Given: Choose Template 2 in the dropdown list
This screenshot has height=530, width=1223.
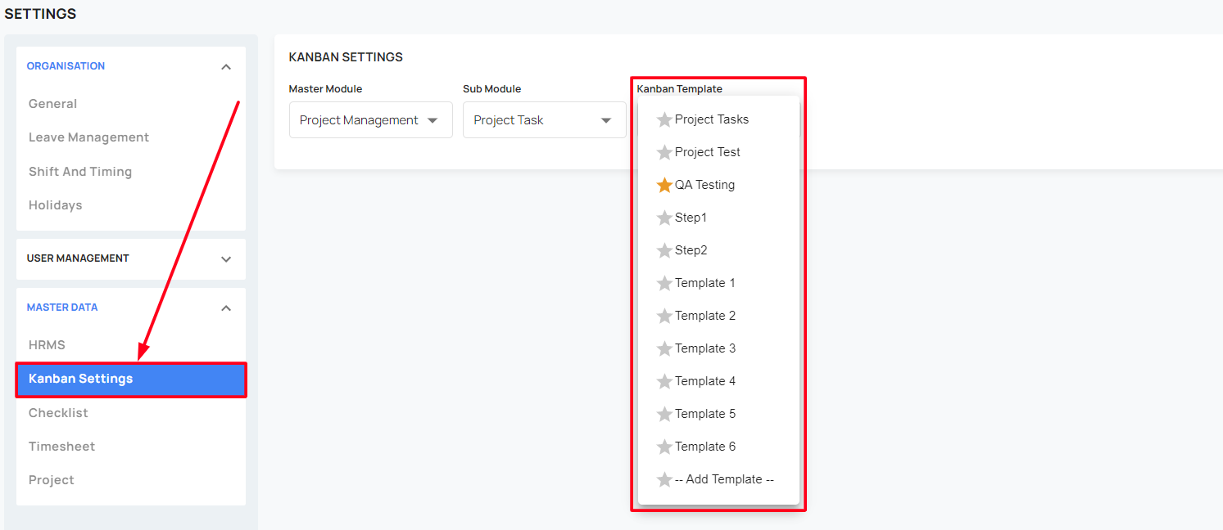Looking at the screenshot, I should (705, 316).
